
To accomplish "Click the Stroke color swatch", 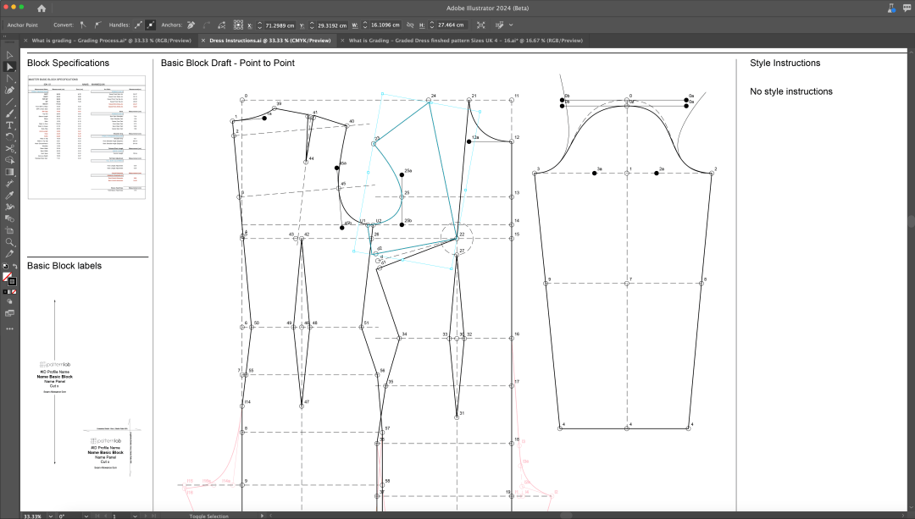I will 12,282.
